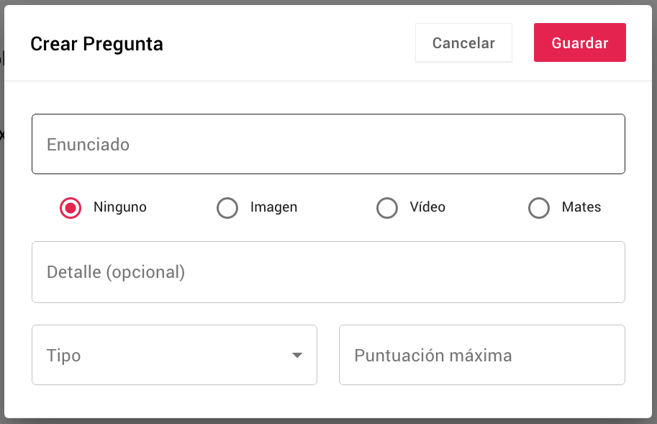The image size is (657, 424).
Task: Click the Ninguno label text
Action: point(120,207)
